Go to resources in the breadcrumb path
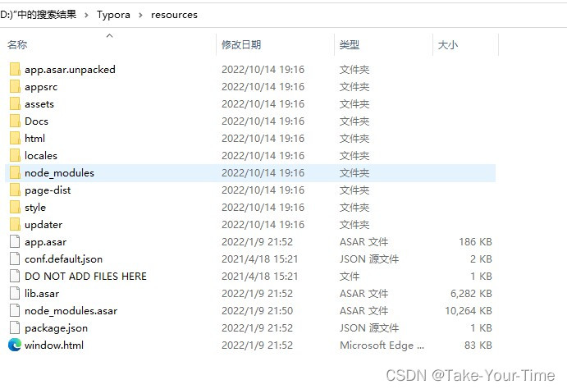Screen dimensions: 567x389 pyautogui.click(x=174, y=15)
